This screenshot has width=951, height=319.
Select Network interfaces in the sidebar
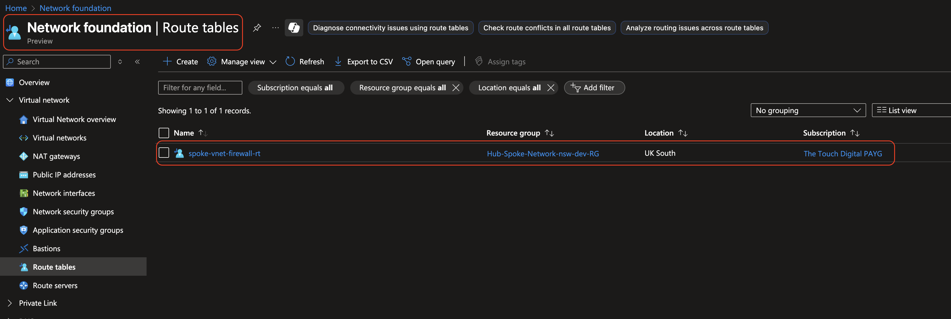(x=63, y=193)
